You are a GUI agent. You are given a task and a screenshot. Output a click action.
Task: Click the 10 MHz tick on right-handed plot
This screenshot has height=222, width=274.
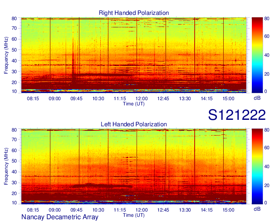point(14,91)
